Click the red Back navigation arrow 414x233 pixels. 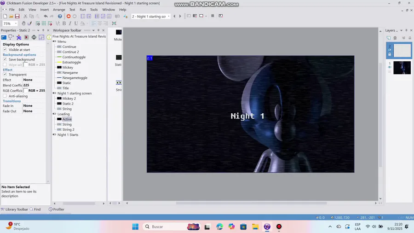tap(69, 17)
